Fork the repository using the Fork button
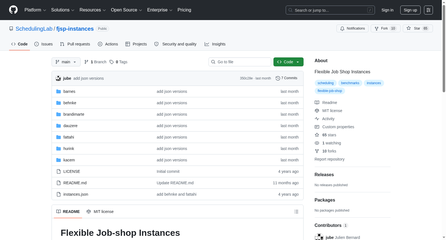The width and height of the screenshot is (446, 240). coord(386,28)
